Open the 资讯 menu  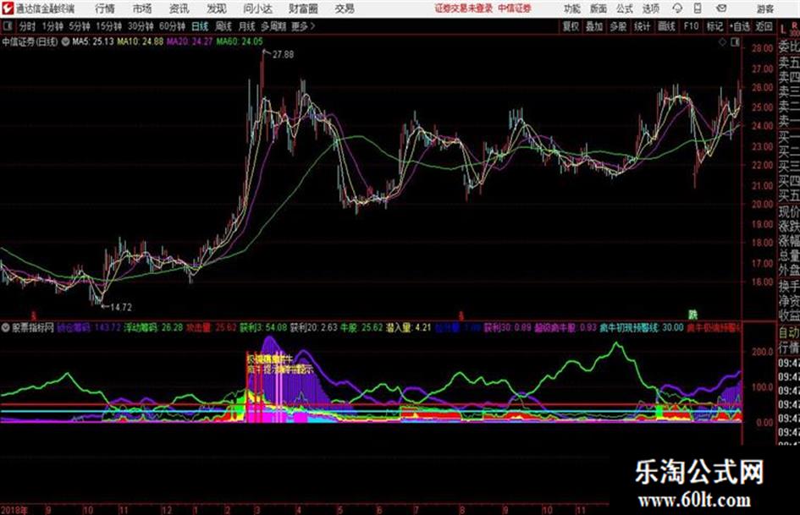tap(179, 8)
